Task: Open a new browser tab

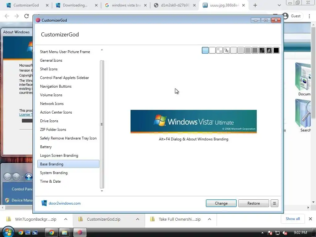Action: click(x=255, y=6)
